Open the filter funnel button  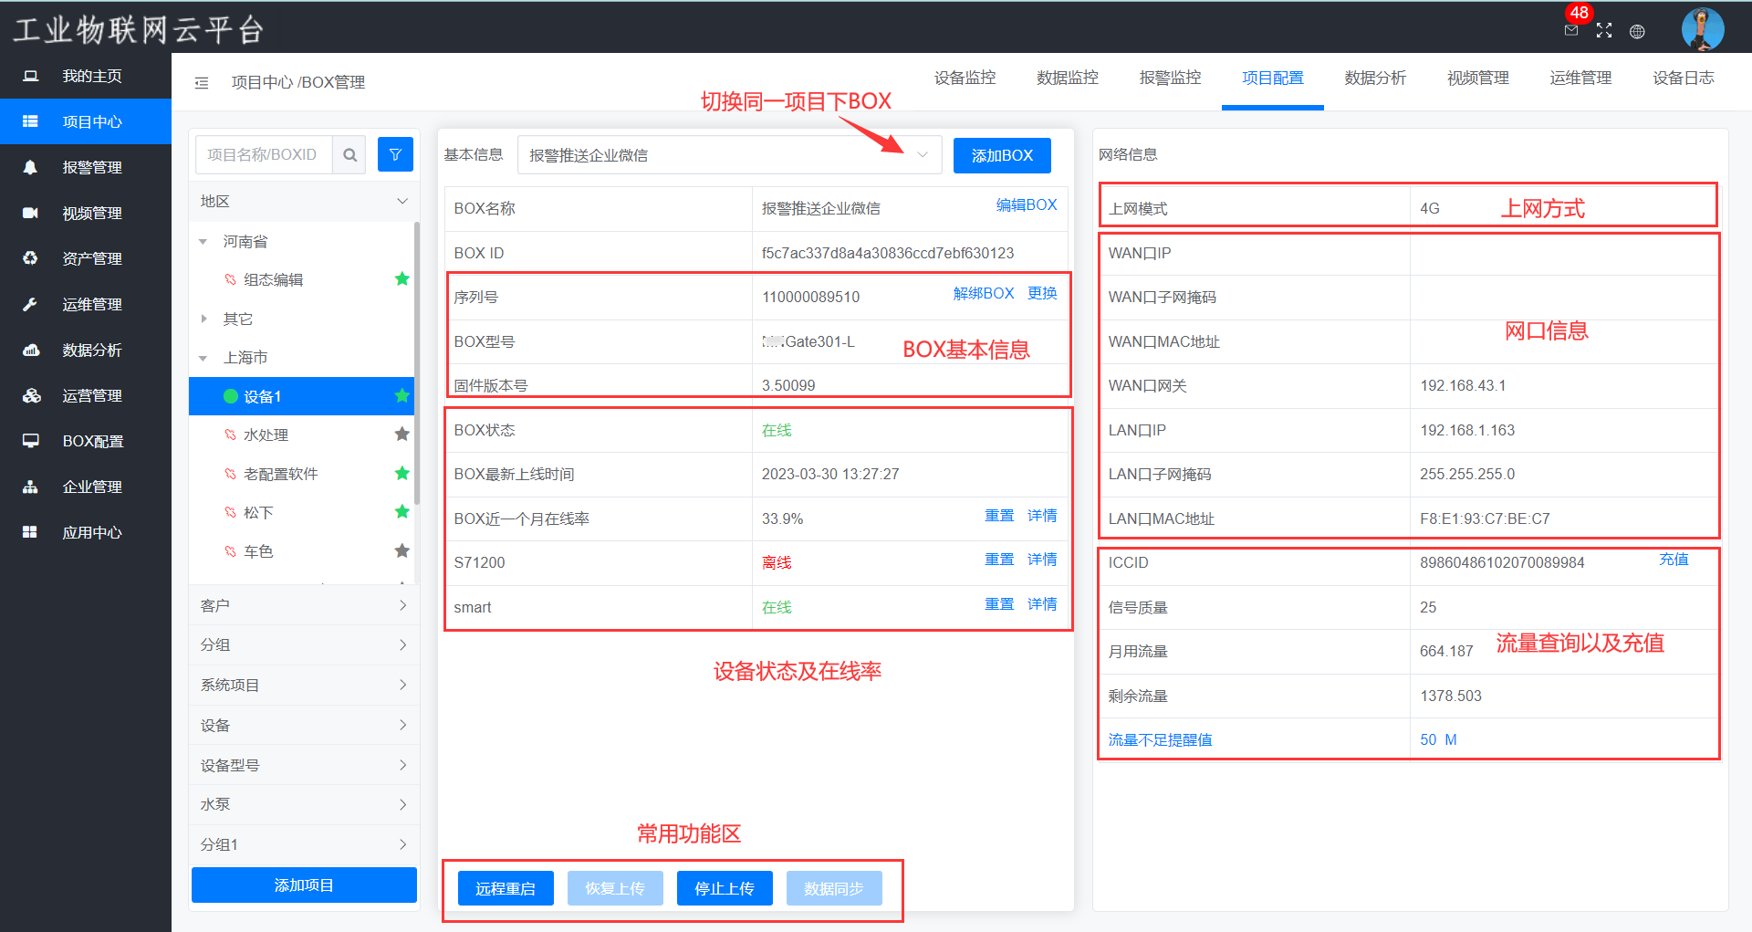(x=395, y=155)
